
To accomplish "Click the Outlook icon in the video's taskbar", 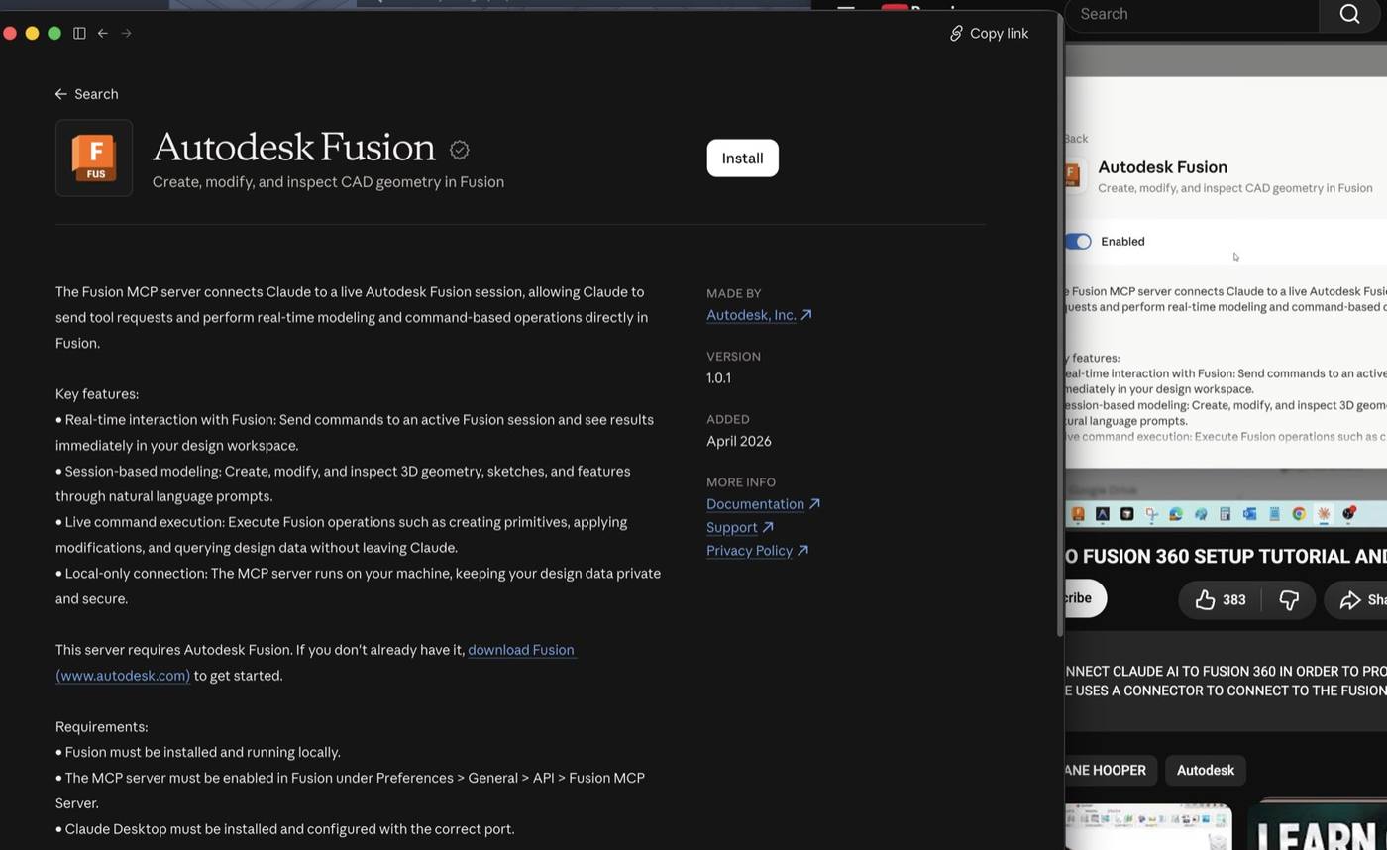I will coord(1249,513).
